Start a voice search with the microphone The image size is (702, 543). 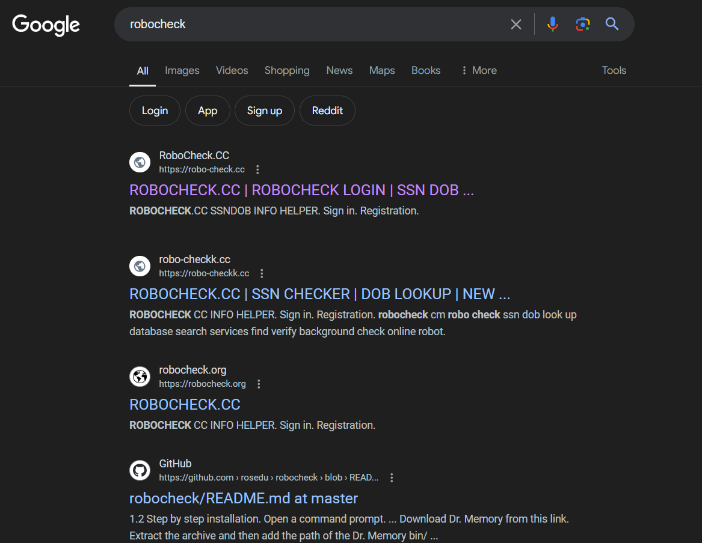point(552,25)
